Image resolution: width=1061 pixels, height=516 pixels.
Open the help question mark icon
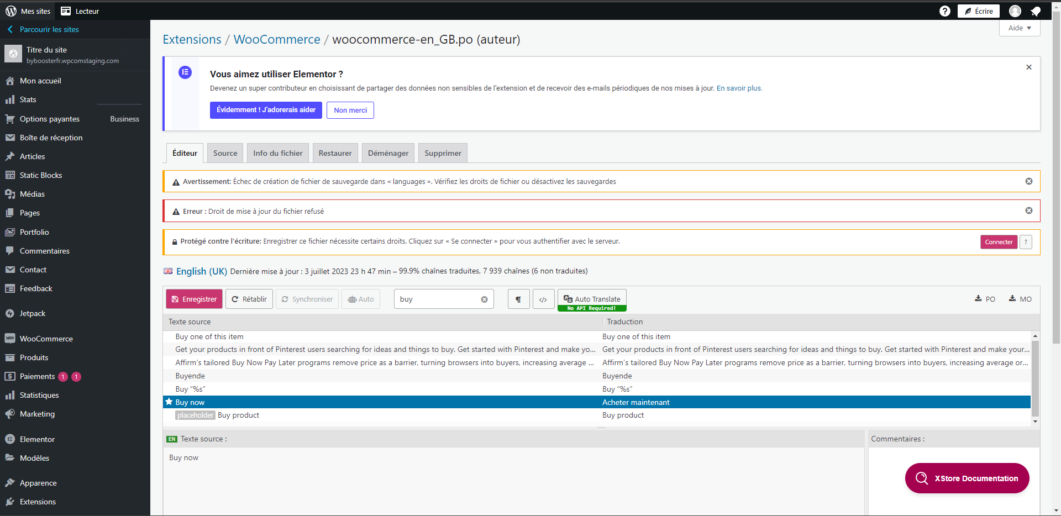coord(944,11)
